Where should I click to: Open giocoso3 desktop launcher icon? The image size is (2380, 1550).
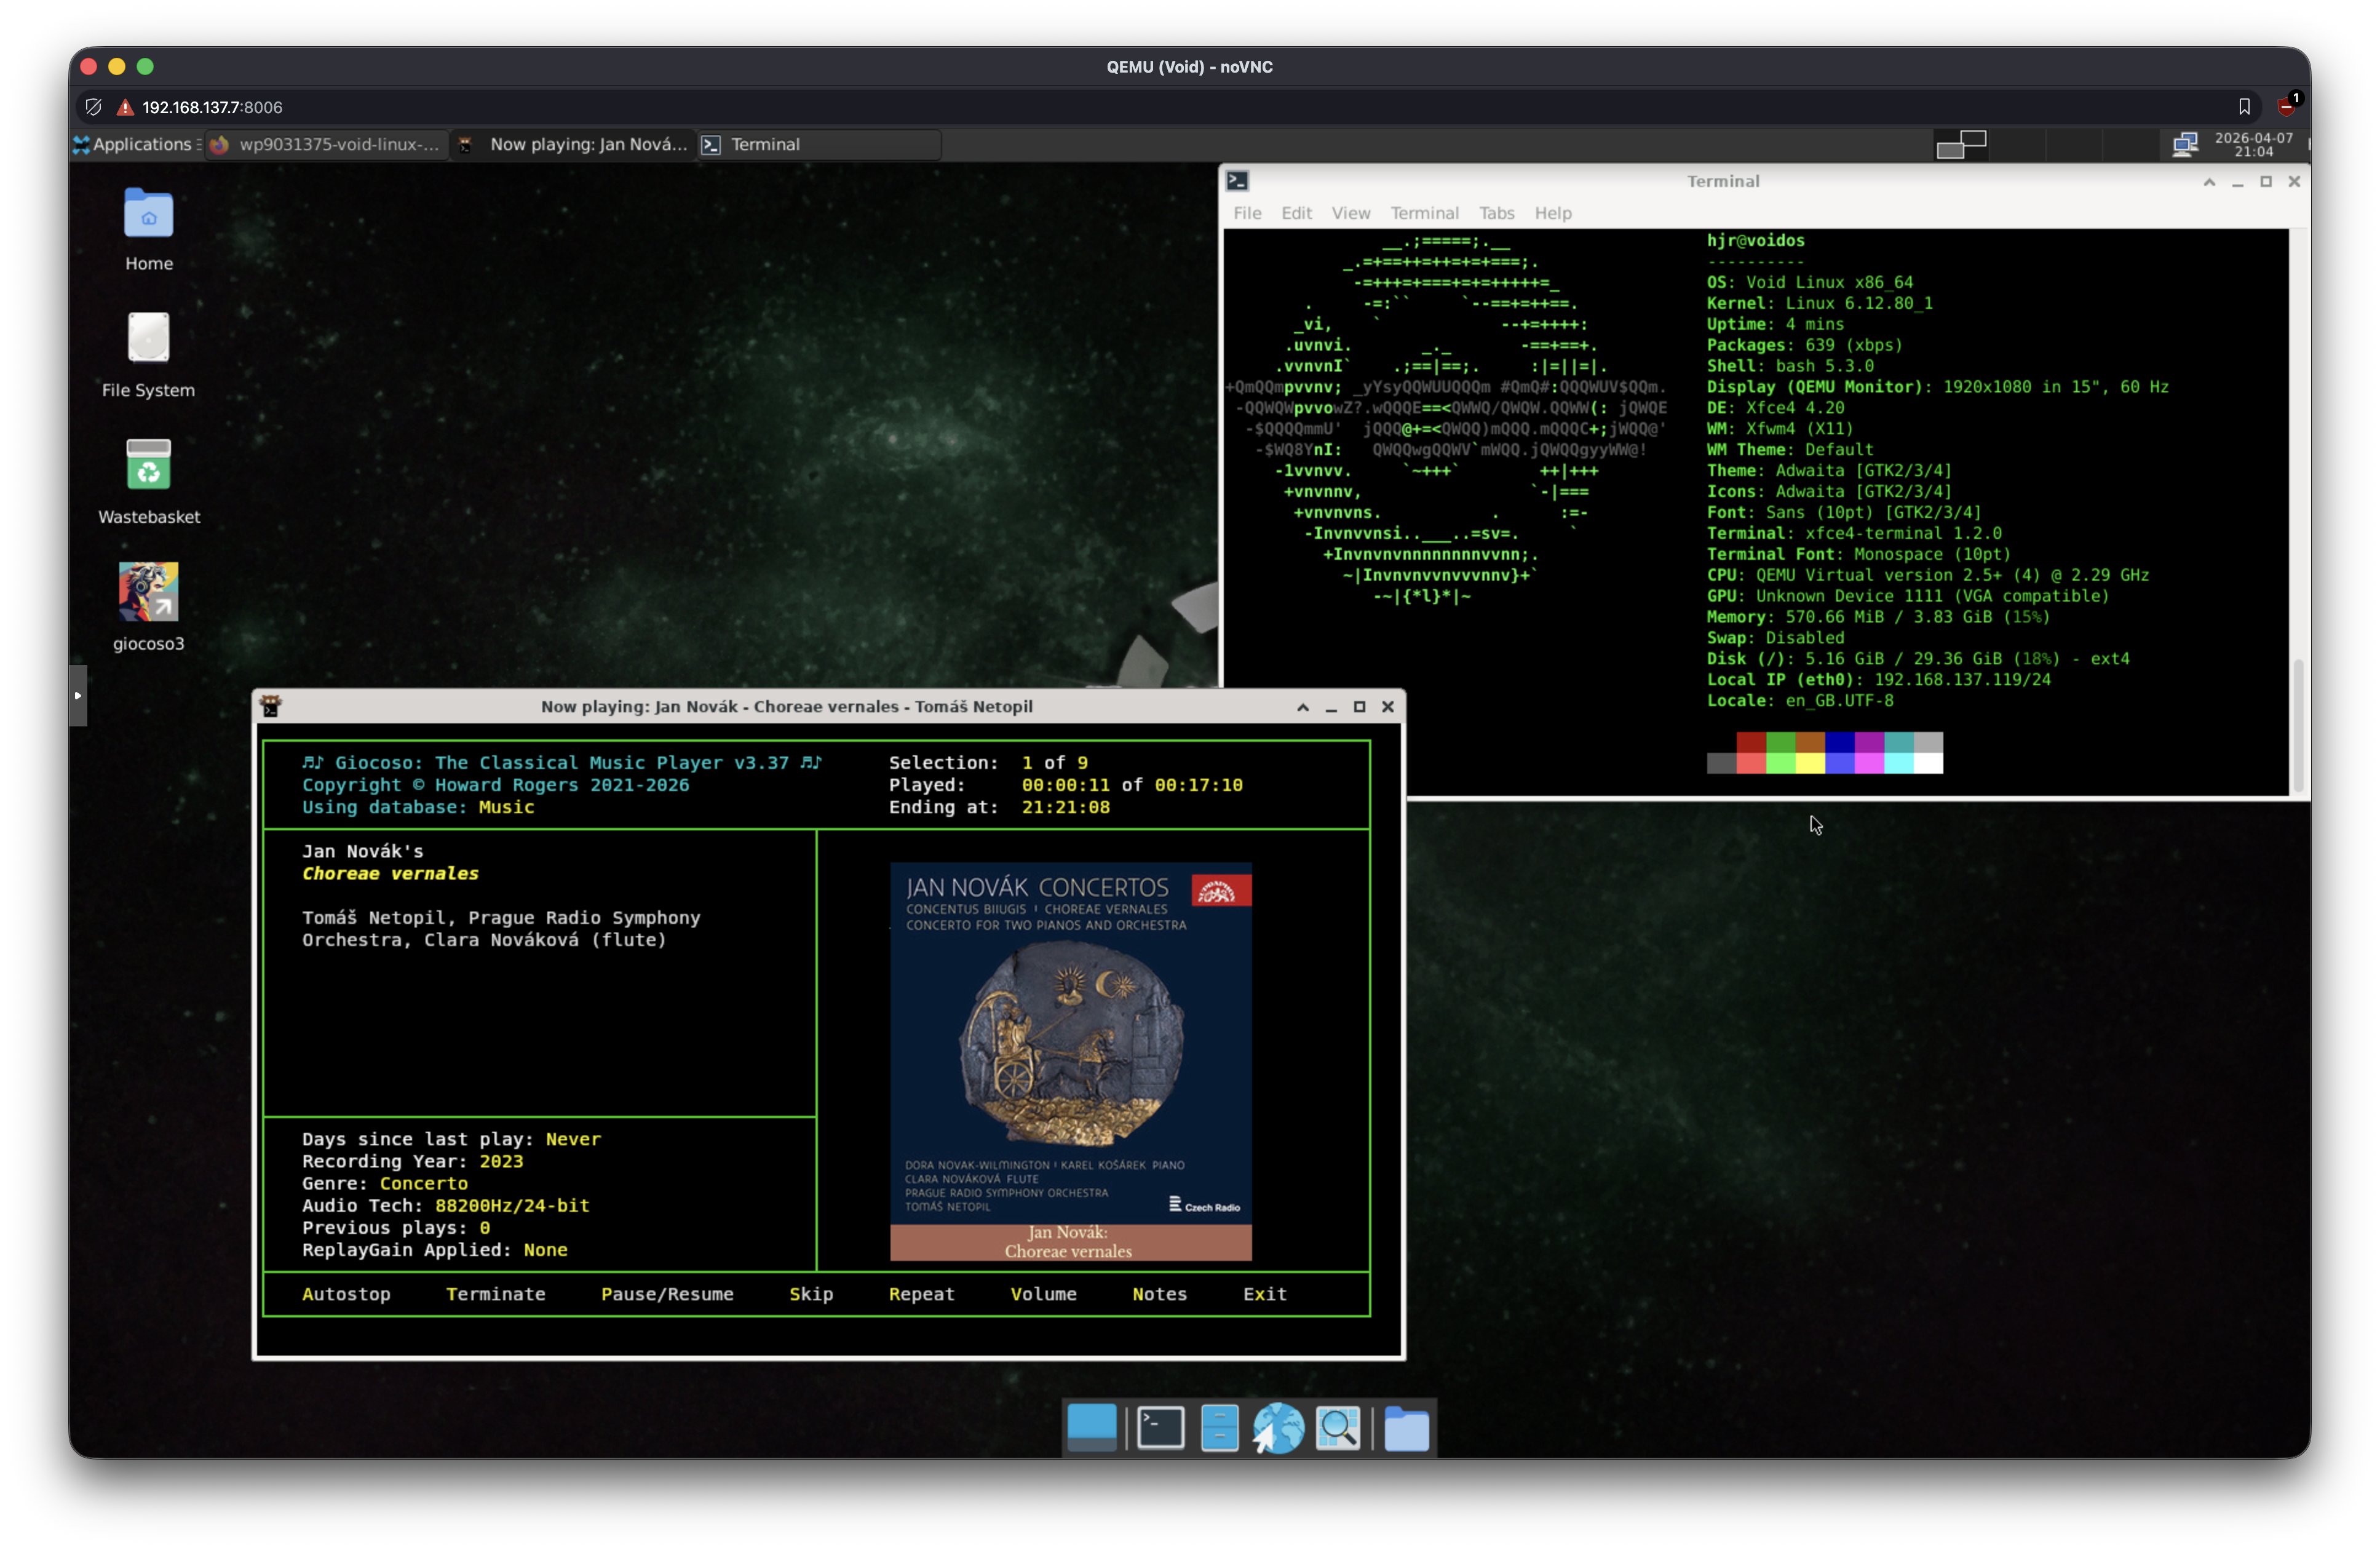[x=148, y=592]
